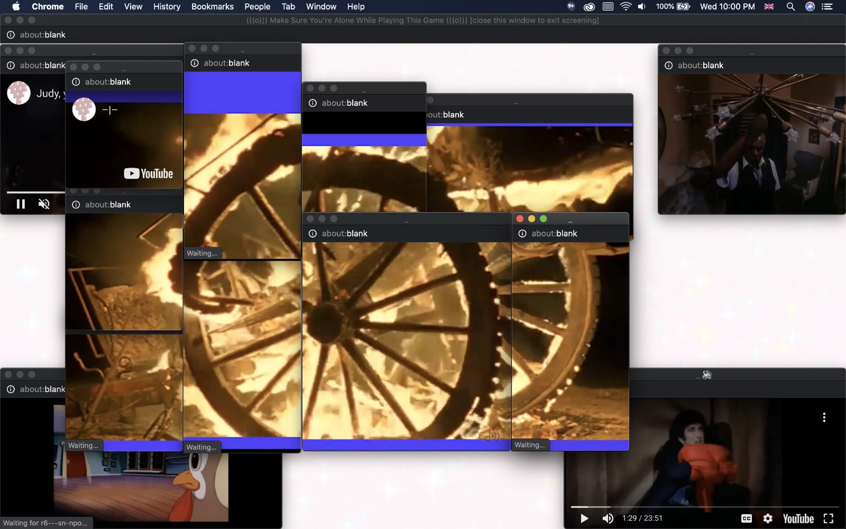This screenshot has height=529, width=846.
Task: Pause the Judy video in top-left window
Action: (21, 204)
